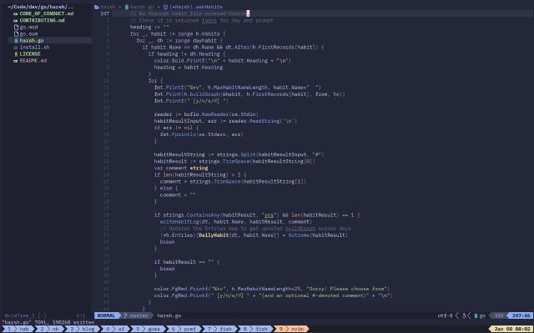The width and height of the screenshot is (534, 333).
Task: Switch to tmux window 2 nb
Action: coord(50,329)
